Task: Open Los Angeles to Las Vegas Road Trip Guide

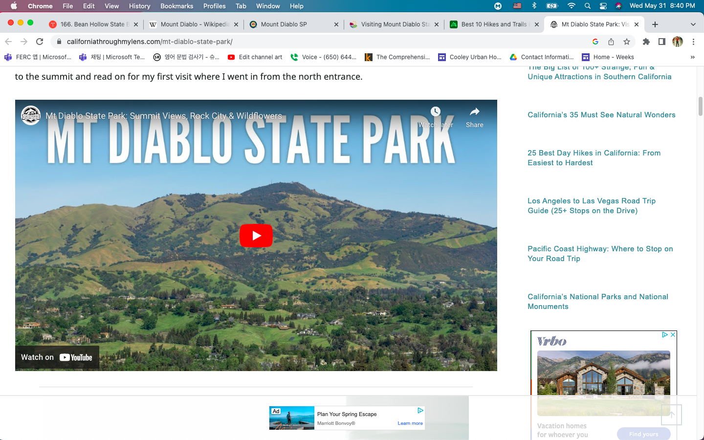Action: tap(592, 206)
